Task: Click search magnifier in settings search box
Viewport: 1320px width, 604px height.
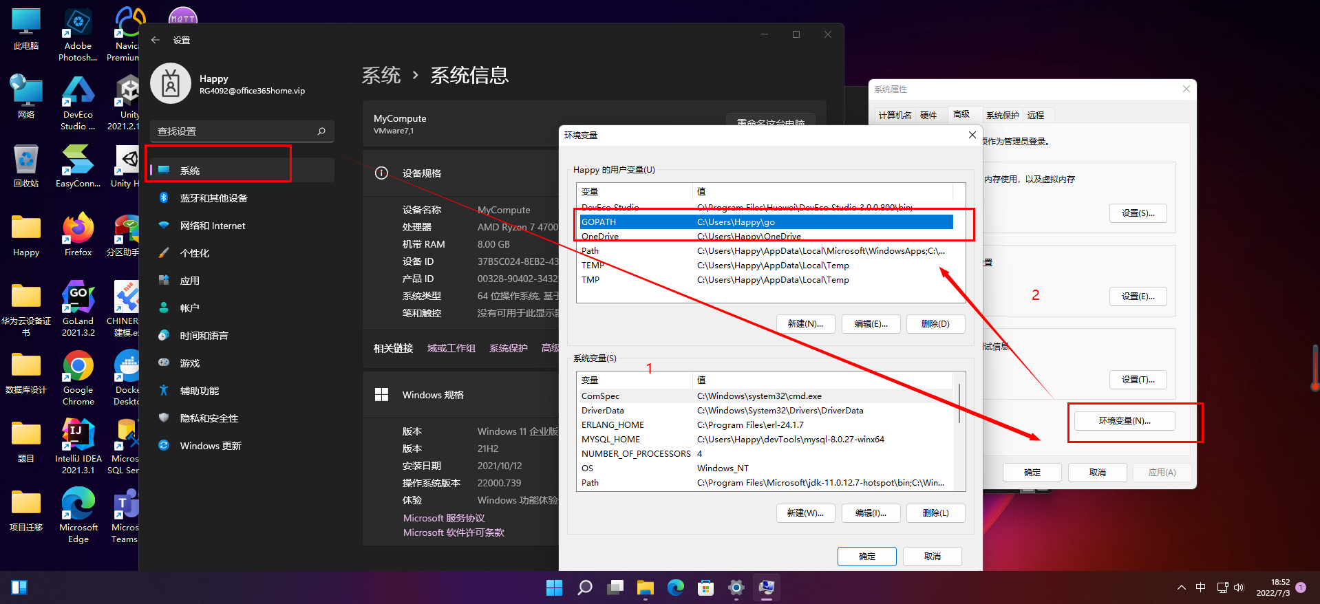Action: (321, 131)
